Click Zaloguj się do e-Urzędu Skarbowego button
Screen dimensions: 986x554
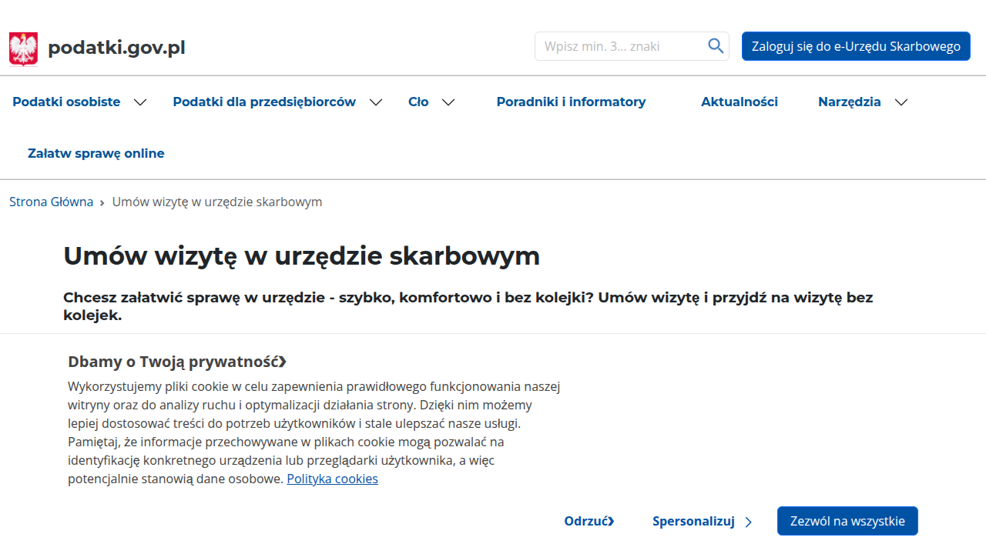tap(856, 46)
